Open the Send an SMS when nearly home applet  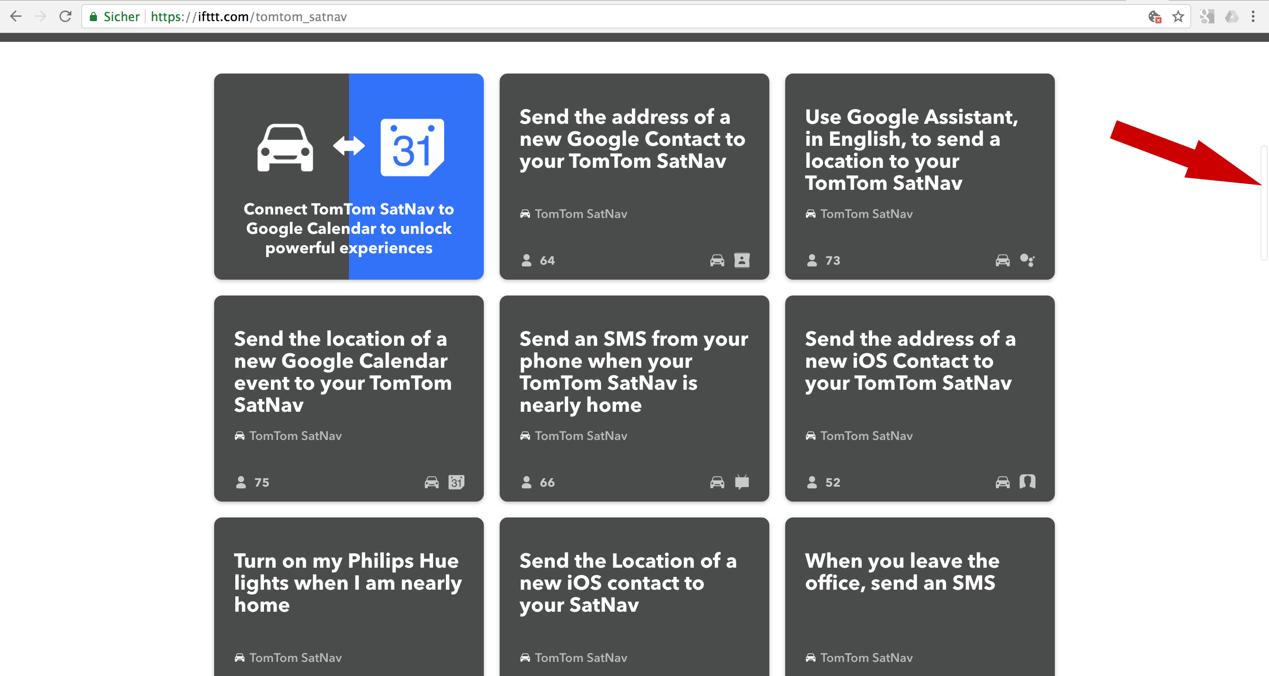(x=634, y=372)
